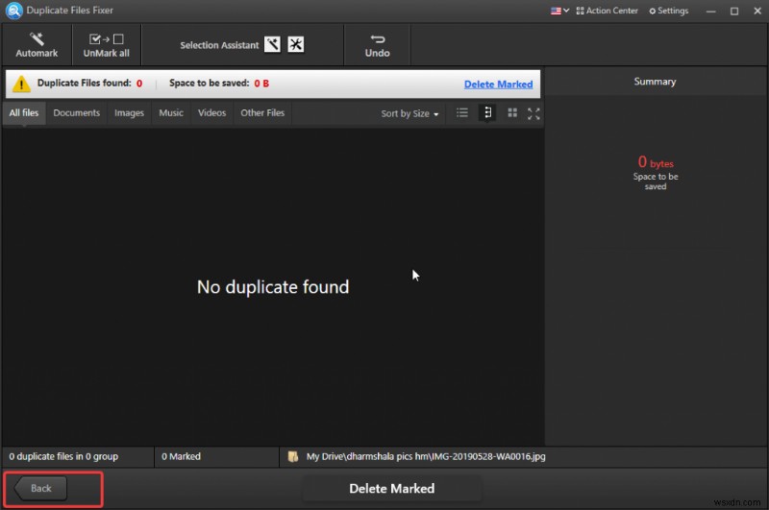
Task: Undo the last marking action
Action: pyautogui.click(x=377, y=44)
